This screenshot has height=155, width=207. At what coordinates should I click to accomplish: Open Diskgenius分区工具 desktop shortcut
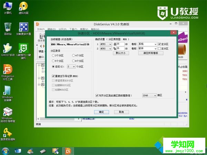(x=8, y=72)
